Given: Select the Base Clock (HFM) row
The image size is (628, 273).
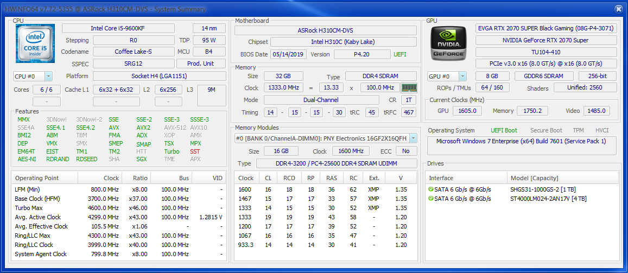Looking at the screenshot, I should click(x=118, y=199).
